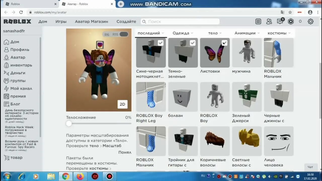This screenshot has height=181, width=322.
Task: Open the Дом header menu item
Action: tap(43, 22)
